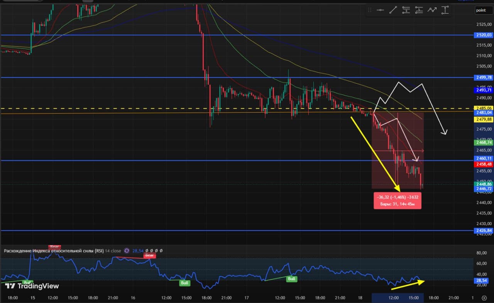Select the 2460,11 price level label

[484, 158]
